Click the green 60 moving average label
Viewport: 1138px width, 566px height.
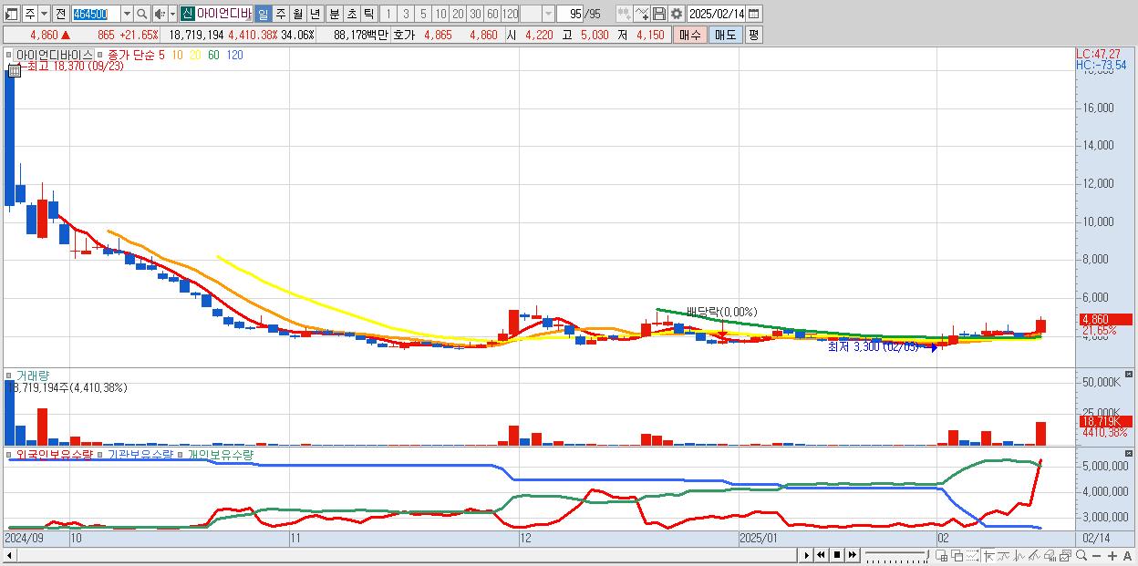click(x=213, y=56)
